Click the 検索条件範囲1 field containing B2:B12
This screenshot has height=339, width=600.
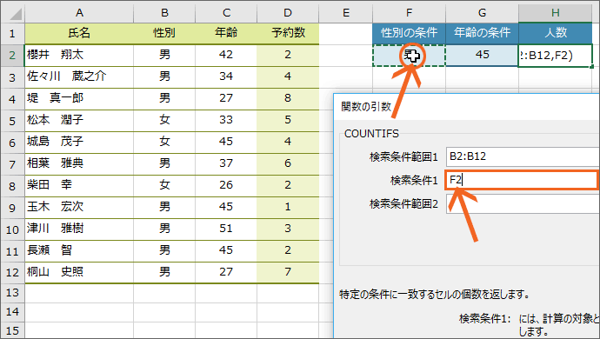click(x=523, y=156)
